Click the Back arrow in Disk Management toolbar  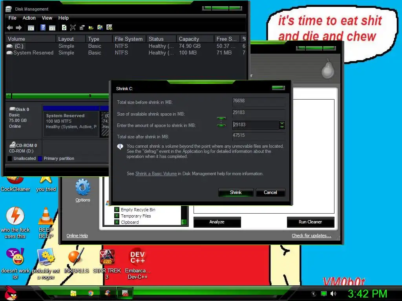coord(10,27)
